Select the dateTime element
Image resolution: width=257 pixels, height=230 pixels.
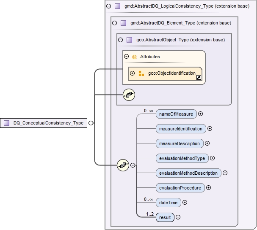click(x=168, y=203)
